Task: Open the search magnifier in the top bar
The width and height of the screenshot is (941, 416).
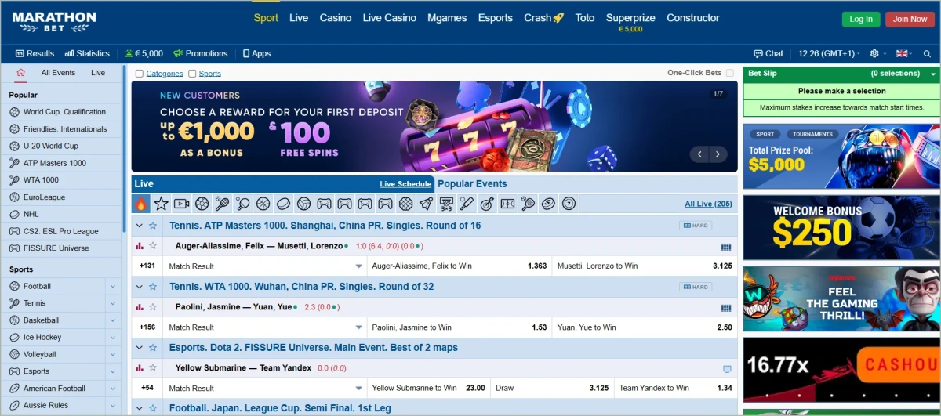Action: point(927,54)
